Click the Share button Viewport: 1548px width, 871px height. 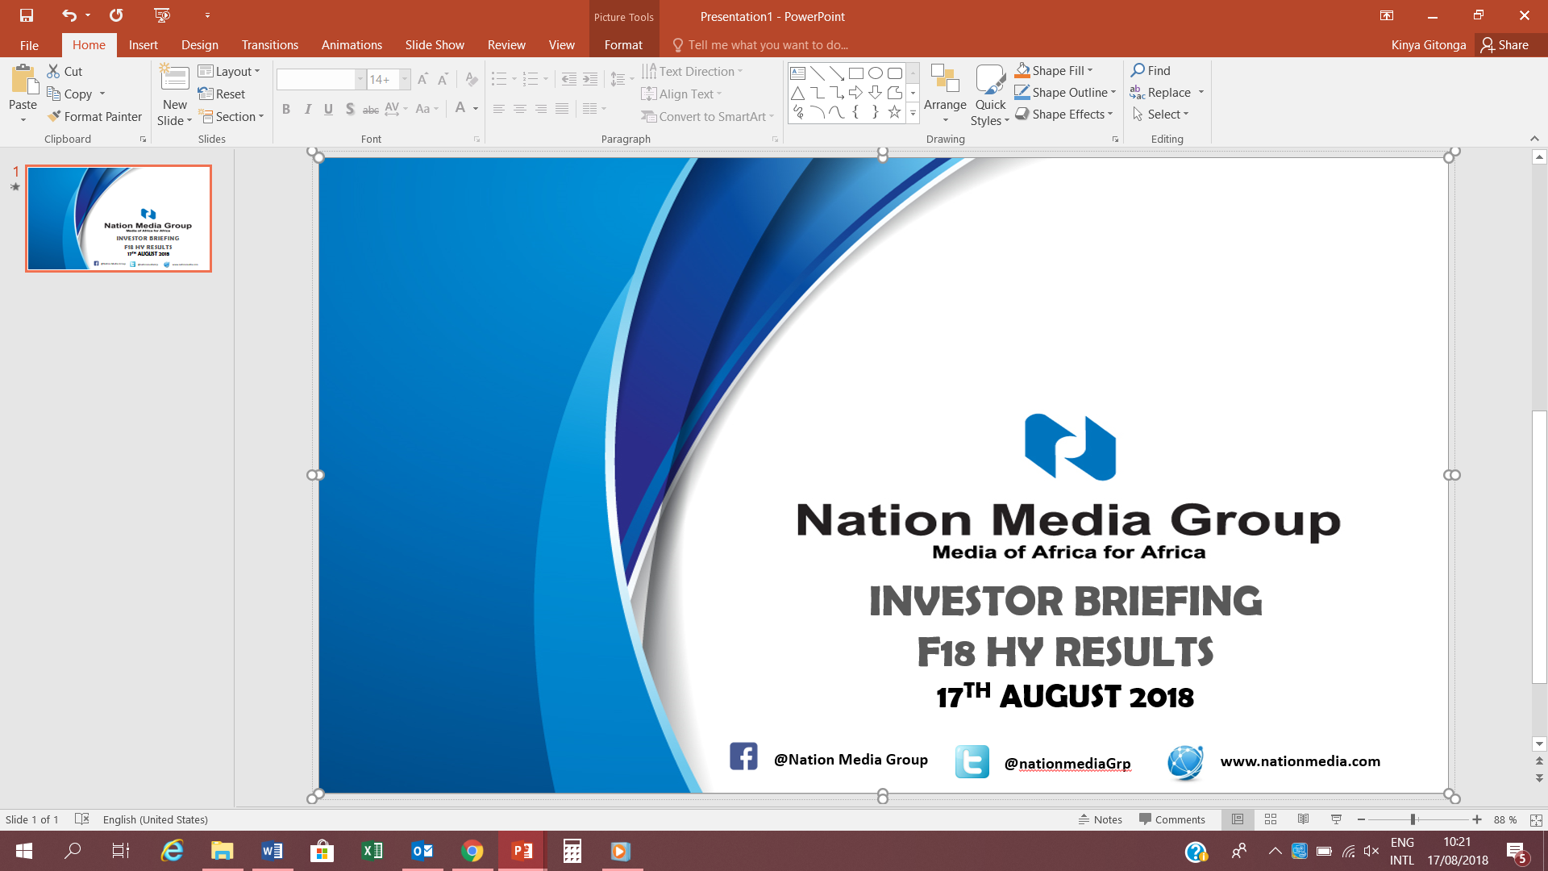[1504, 45]
